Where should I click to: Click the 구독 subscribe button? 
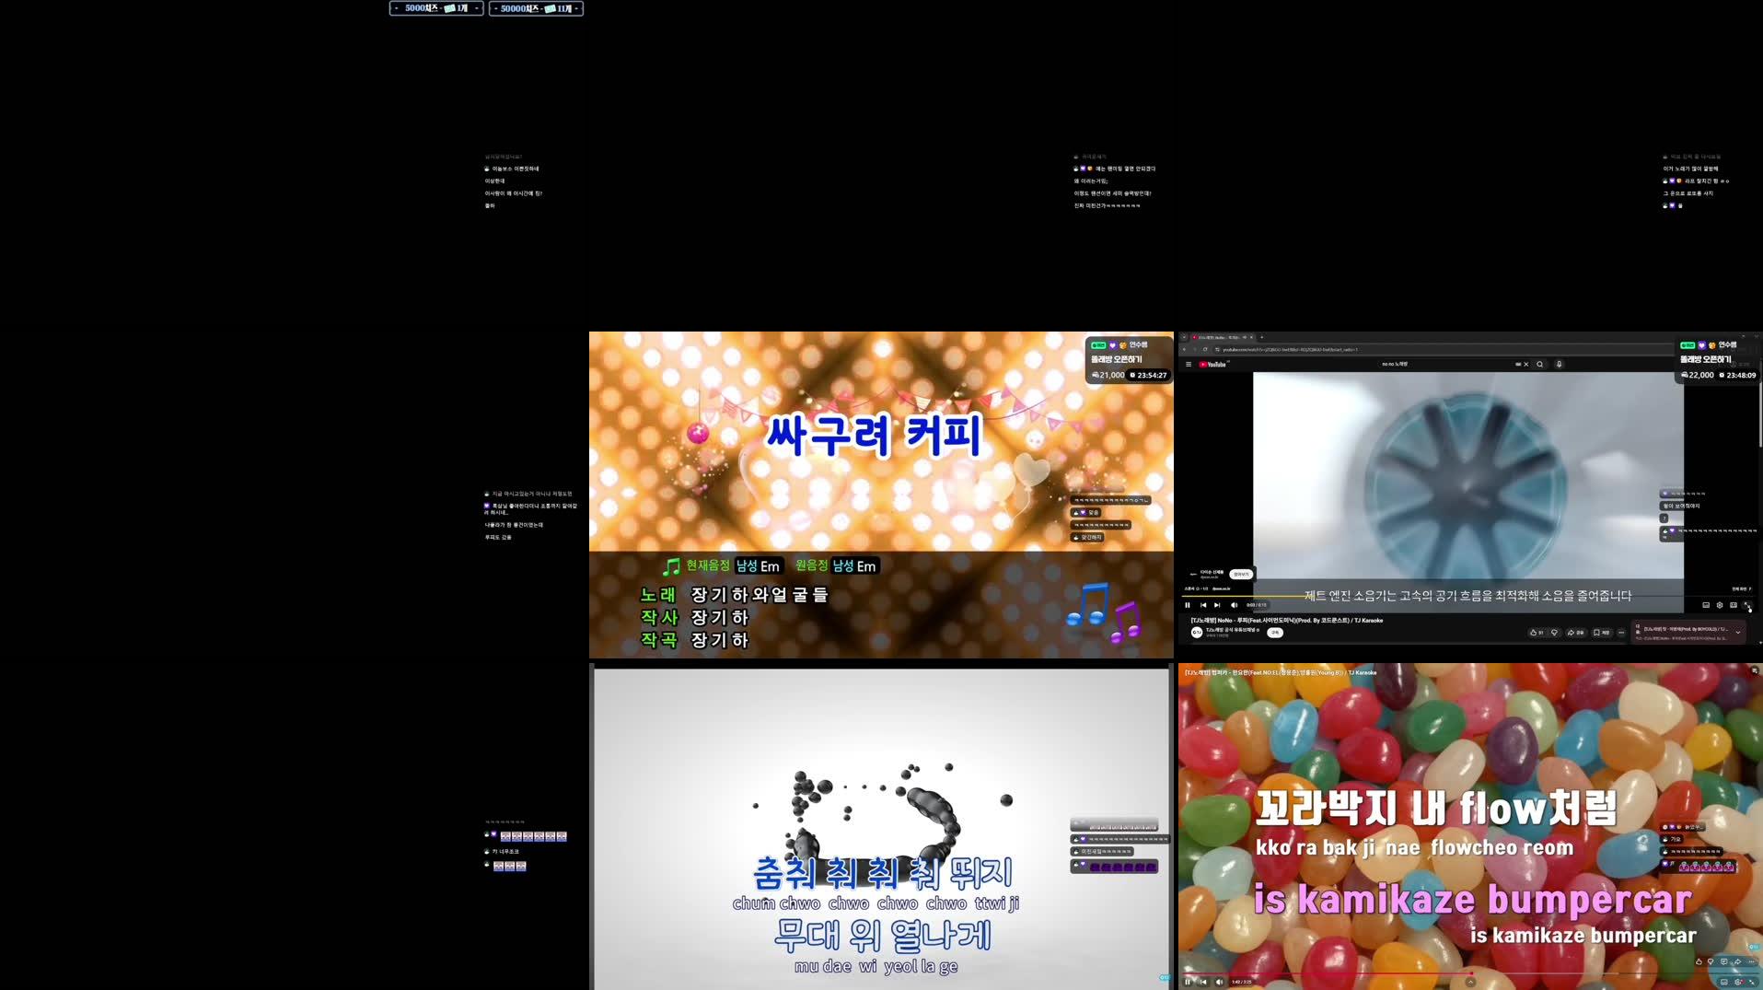(x=1275, y=633)
